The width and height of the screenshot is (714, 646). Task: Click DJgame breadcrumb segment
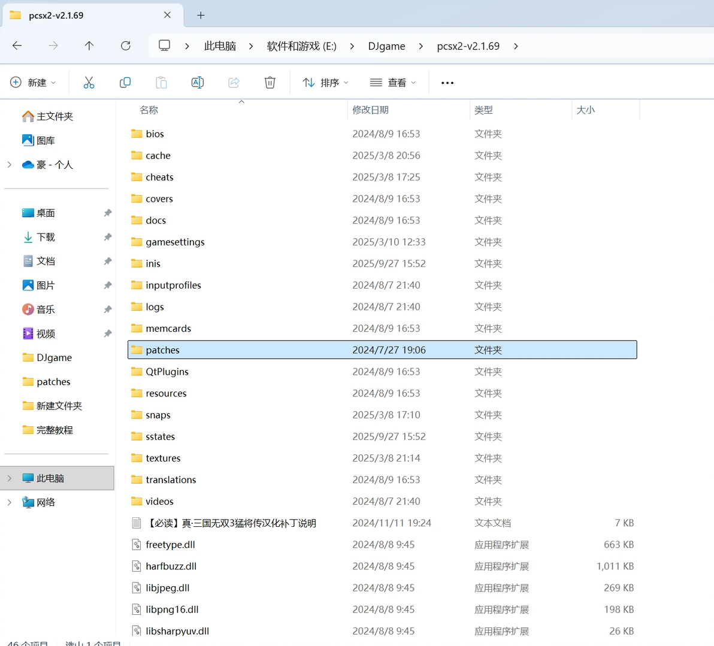(x=386, y=46)
